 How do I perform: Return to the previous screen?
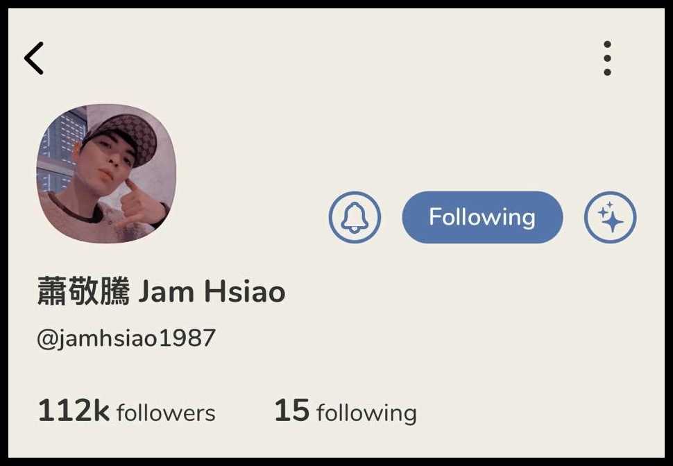(34, 58)
